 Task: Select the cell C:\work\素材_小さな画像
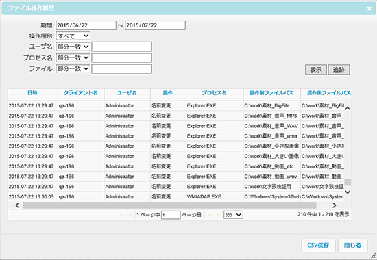(x=271, y=146)
